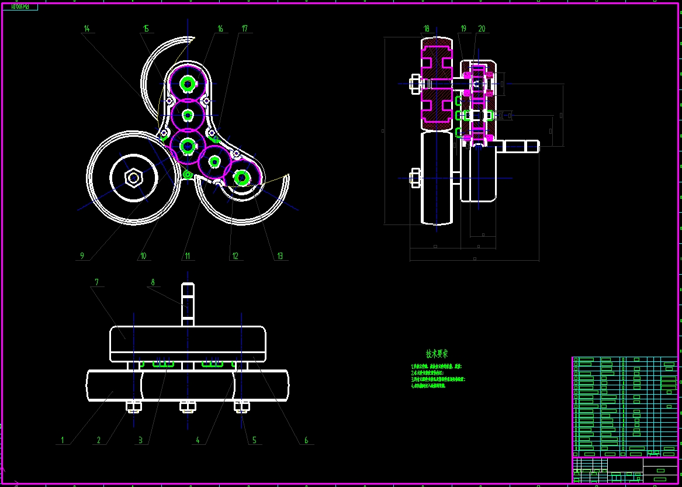
Task: Pick item number 8 label
Action: (x=153, y=282)
